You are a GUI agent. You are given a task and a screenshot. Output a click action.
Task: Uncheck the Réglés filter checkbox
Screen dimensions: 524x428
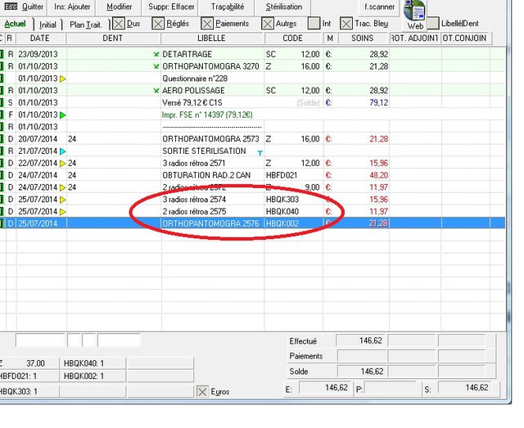(x=158, y=24)
